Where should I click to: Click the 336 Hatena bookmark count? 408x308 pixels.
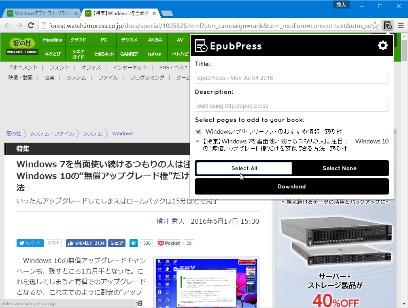click(x=147, y=243)
